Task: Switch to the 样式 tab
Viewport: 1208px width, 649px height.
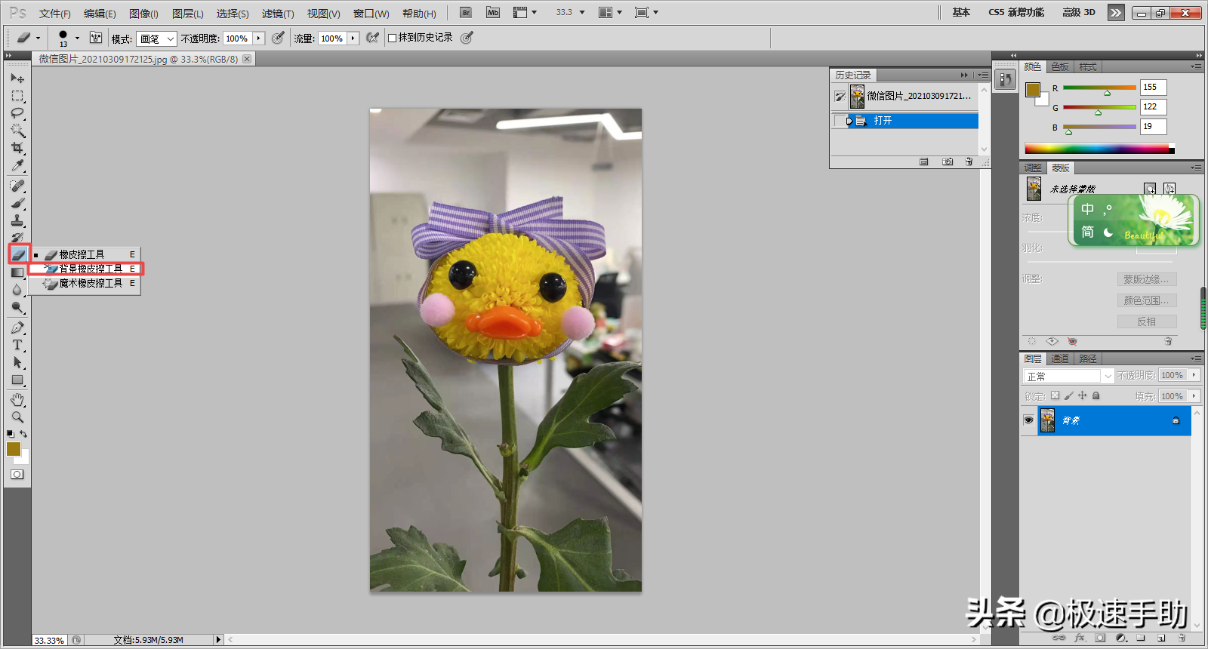Action: [x=1087, y=66]
